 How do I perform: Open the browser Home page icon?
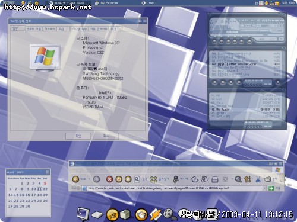128,179
